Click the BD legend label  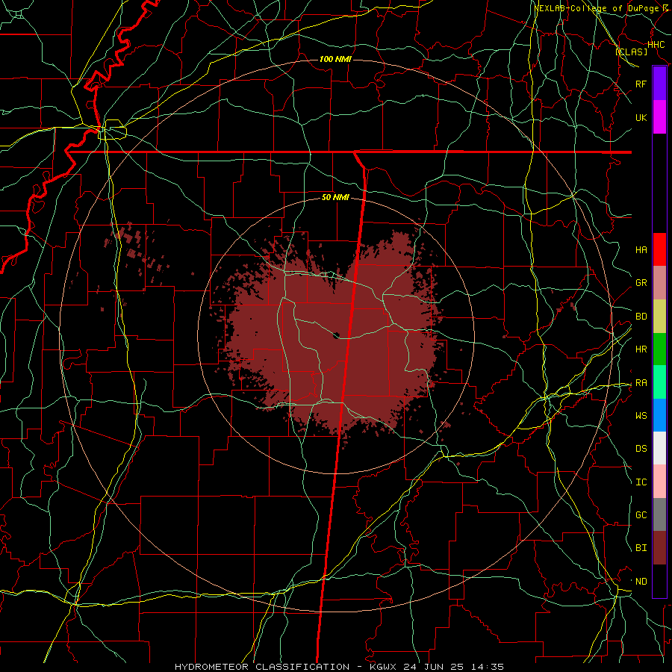pyautogui.click(x=641, y=317)
